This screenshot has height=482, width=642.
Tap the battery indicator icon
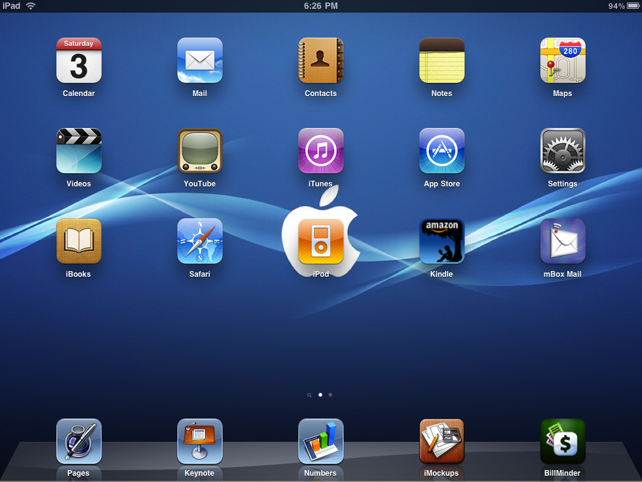tap(633, 6)
